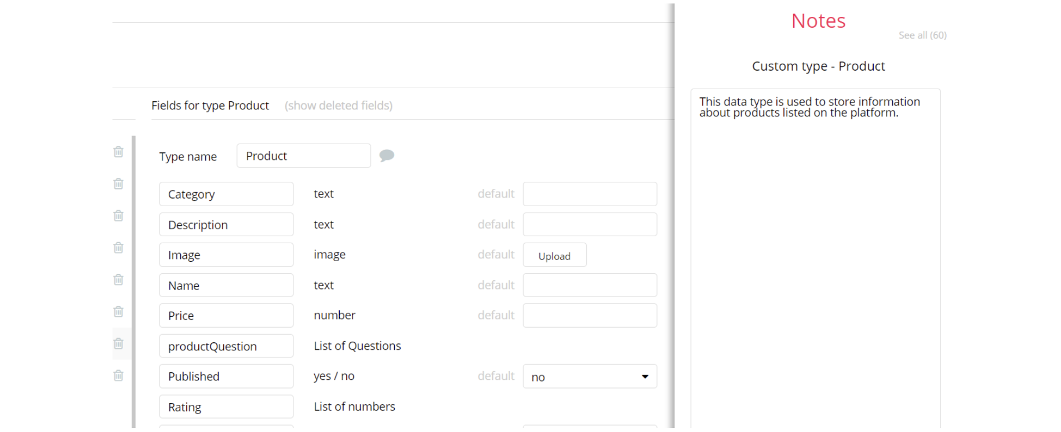Viewport: 1061px width, 432px height.
Task: Click the comment bubble icon beside Type name
Action: click(x=387, y=155)
